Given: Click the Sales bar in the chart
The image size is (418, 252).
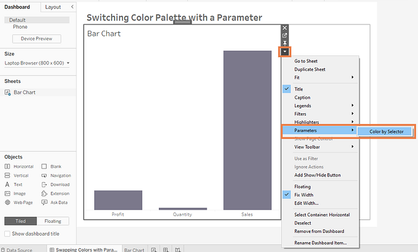Looking at the screenshot, I should pyautogui.click(x=247, y=130).
